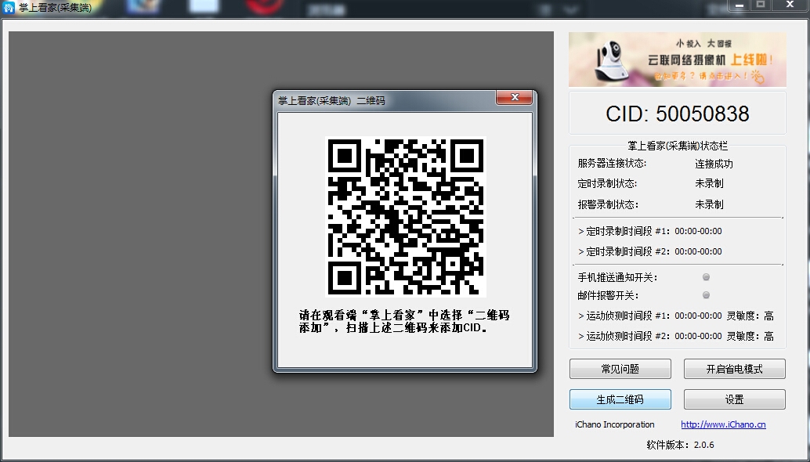
Task: Close the 二维码 dialog
Action: point(514,98)
